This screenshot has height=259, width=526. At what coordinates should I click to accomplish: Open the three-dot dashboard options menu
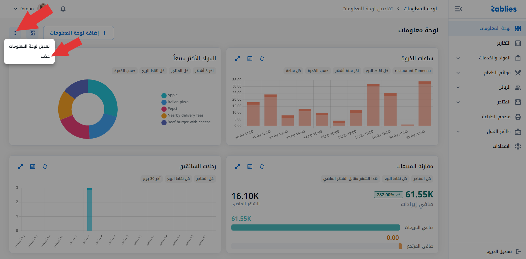(15, 33)
